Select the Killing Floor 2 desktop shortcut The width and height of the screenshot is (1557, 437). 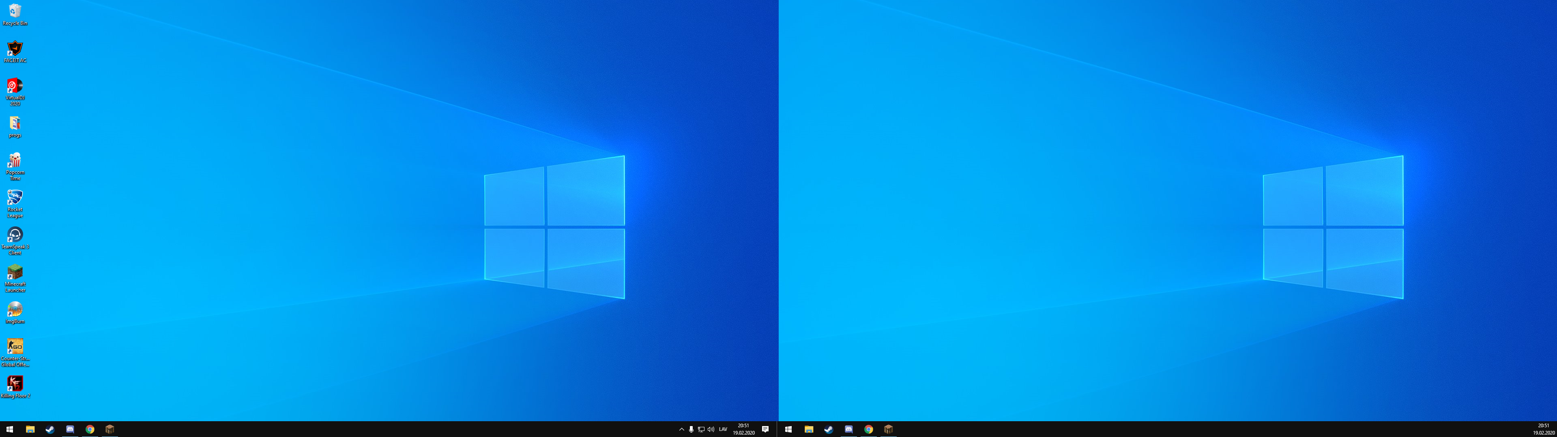(15, 387)
